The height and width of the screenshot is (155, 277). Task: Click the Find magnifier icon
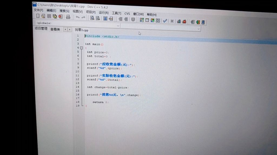[x=92, y=18]
